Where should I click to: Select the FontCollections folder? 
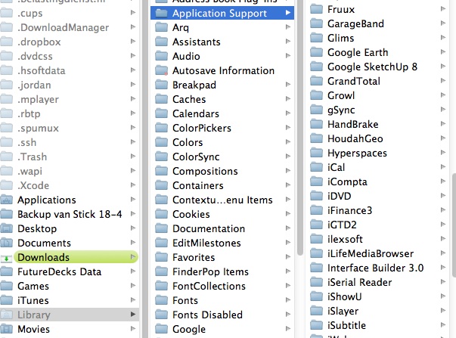point(222,286)
